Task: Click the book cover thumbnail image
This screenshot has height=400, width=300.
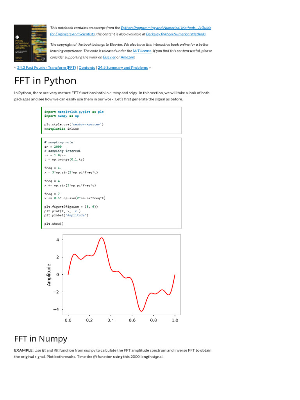Action: [x=30, y=43]
